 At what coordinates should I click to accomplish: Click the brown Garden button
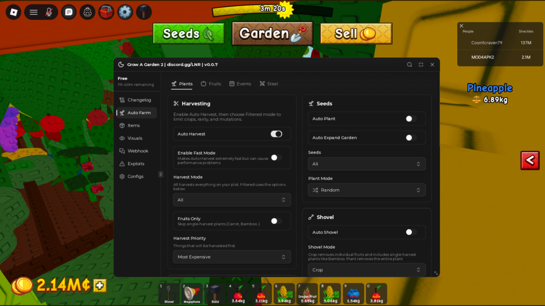click(x=272, y=33)
